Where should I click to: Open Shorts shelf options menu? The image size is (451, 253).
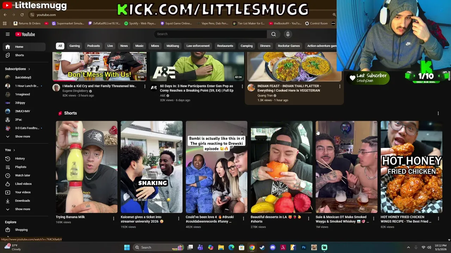click(438, 113)
